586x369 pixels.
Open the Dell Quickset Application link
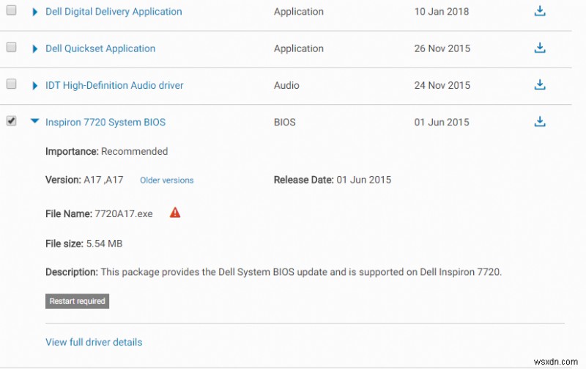coord(100,48)
